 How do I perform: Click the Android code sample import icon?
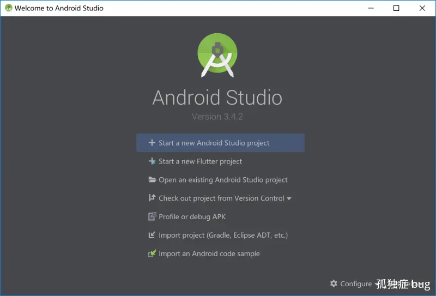point(152,253)
